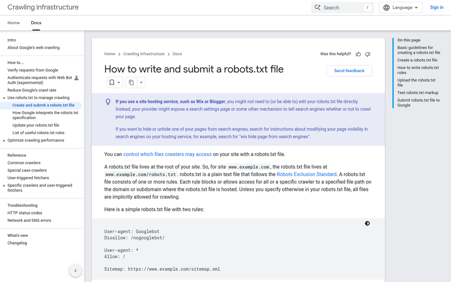Viewport: 451px width, 282px height.
Task: Collapse Use robots.txt to manage crawling
Action: [4, 98]
